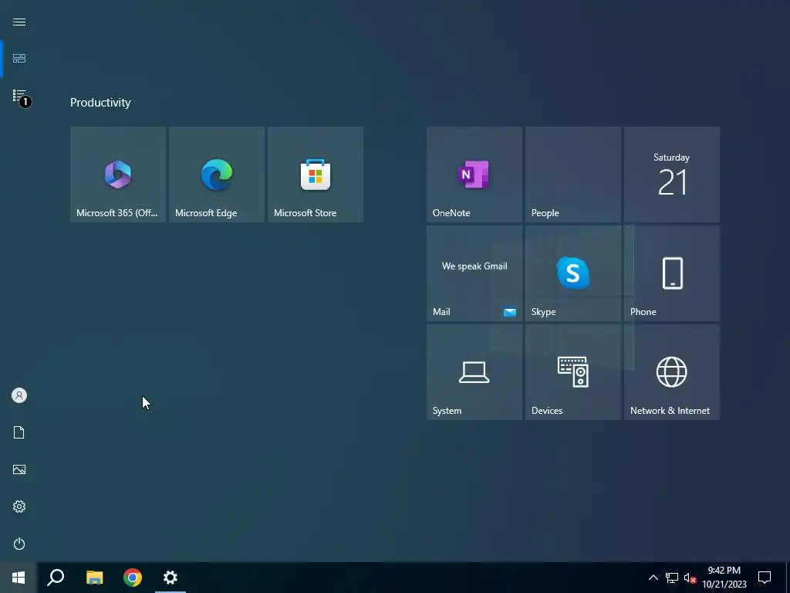790x593 pixels.
Task: Open the System settings tile
Action: [x=474, y=372]
